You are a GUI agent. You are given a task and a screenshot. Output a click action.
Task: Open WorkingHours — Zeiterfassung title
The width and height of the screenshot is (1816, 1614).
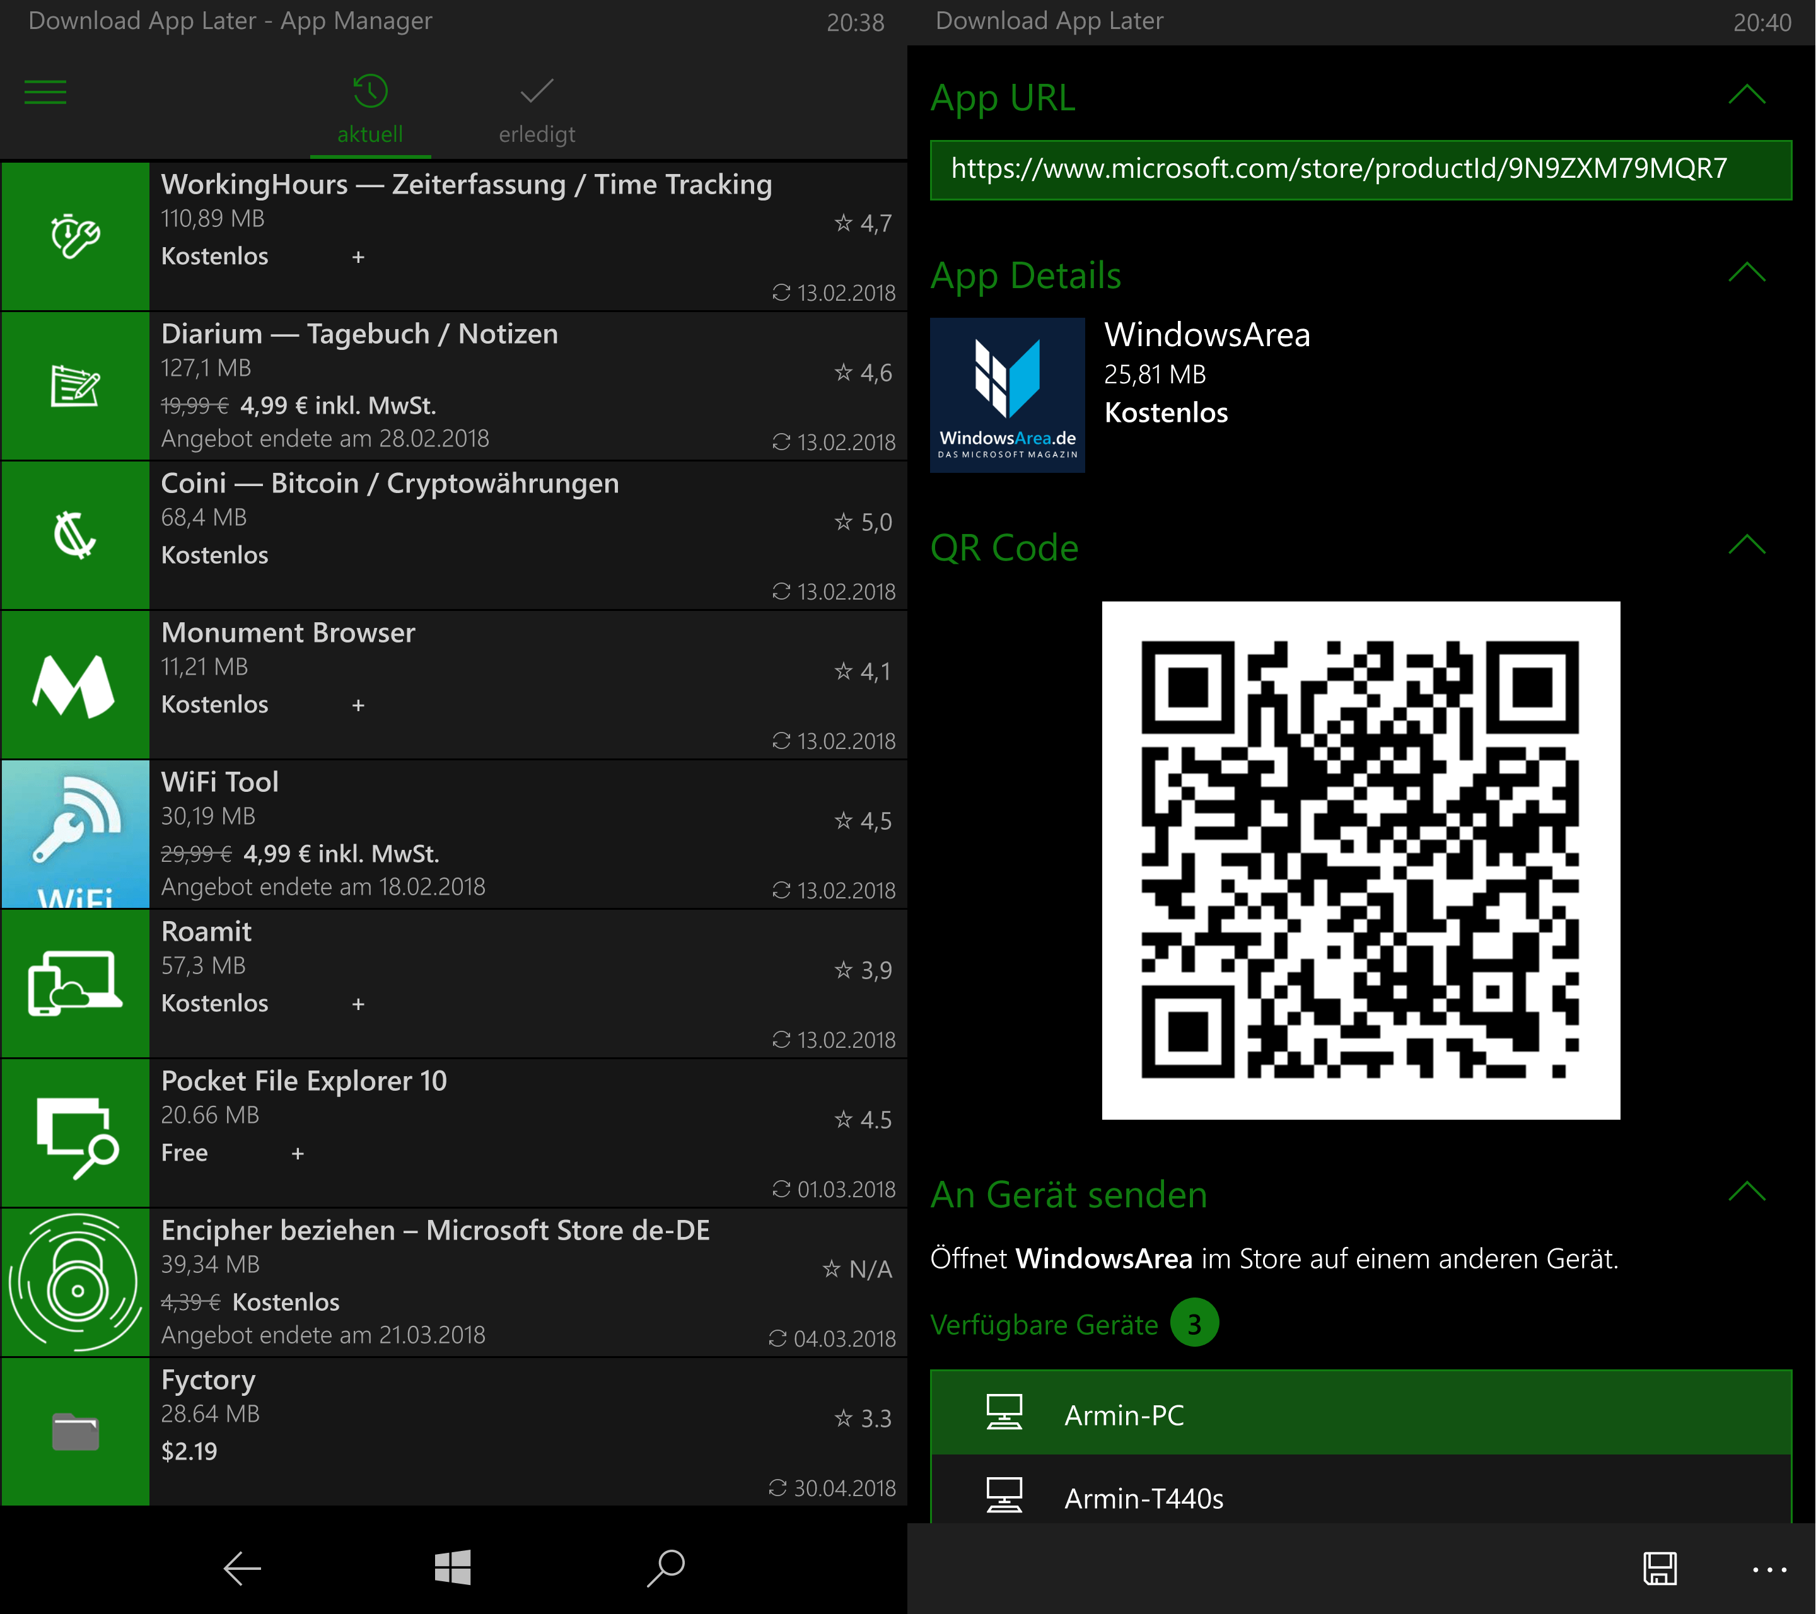click(x=467, y=185)
